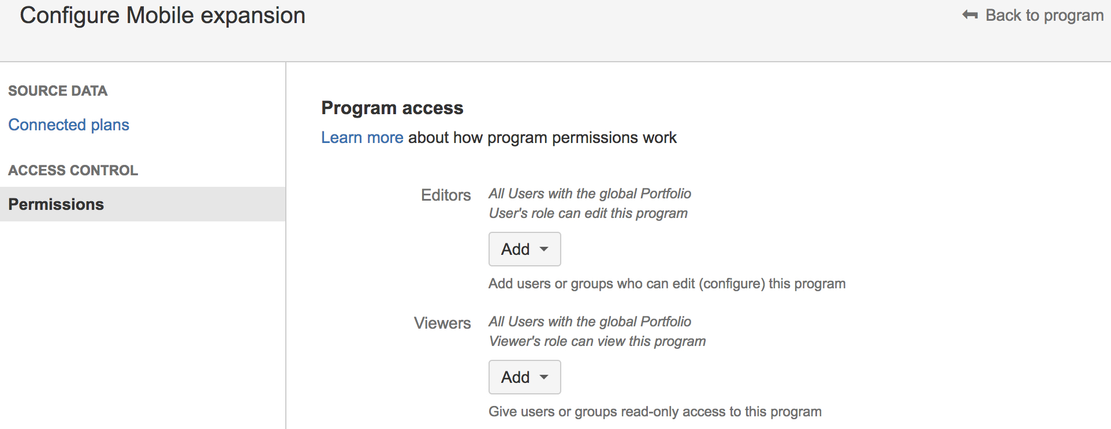Click the caret arrow in the Editors Add button
The width and height of the screenshot is (1111, 429).
[x=544, y=249]
